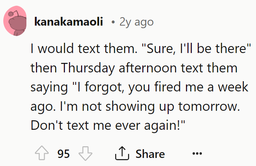Image resolution: width=256 pixels, height=166 pixels.
Task: Click the word "Thursday" in the comment
Action: pos(88,68)
